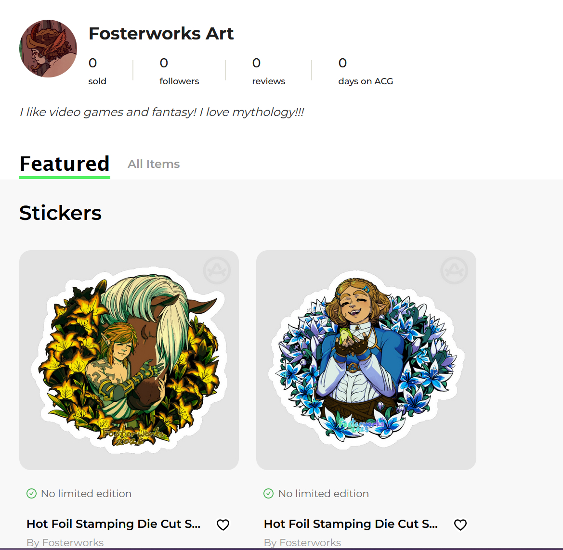The height and width of the screenshot is (550, 563).
Task: Click the Fosterworks Art profile avatar
Action: pyautogui.click(x=48, y=49)
